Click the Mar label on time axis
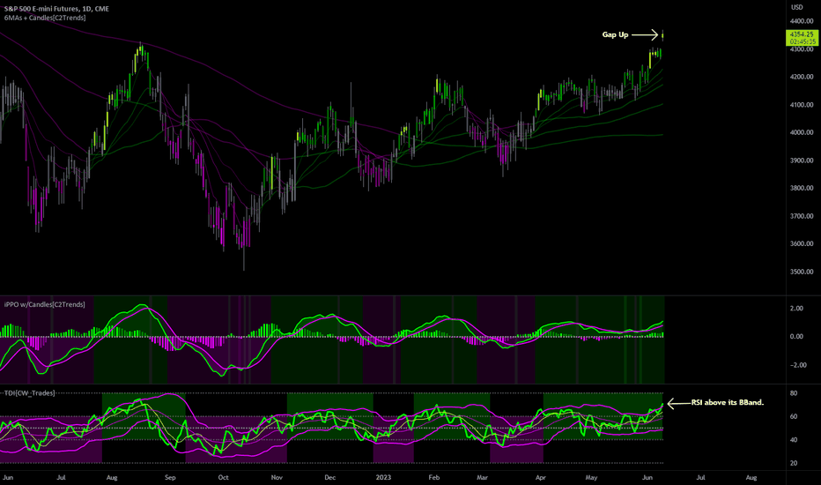Image resolution: width=821 pixels, height=485 pixels. (x=482, y=478)
